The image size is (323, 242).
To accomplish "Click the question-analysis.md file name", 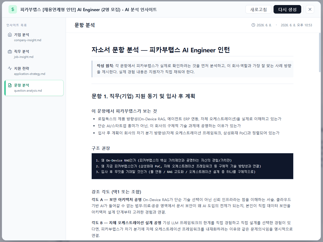I will pyautogui.click(x=28, y=91).
